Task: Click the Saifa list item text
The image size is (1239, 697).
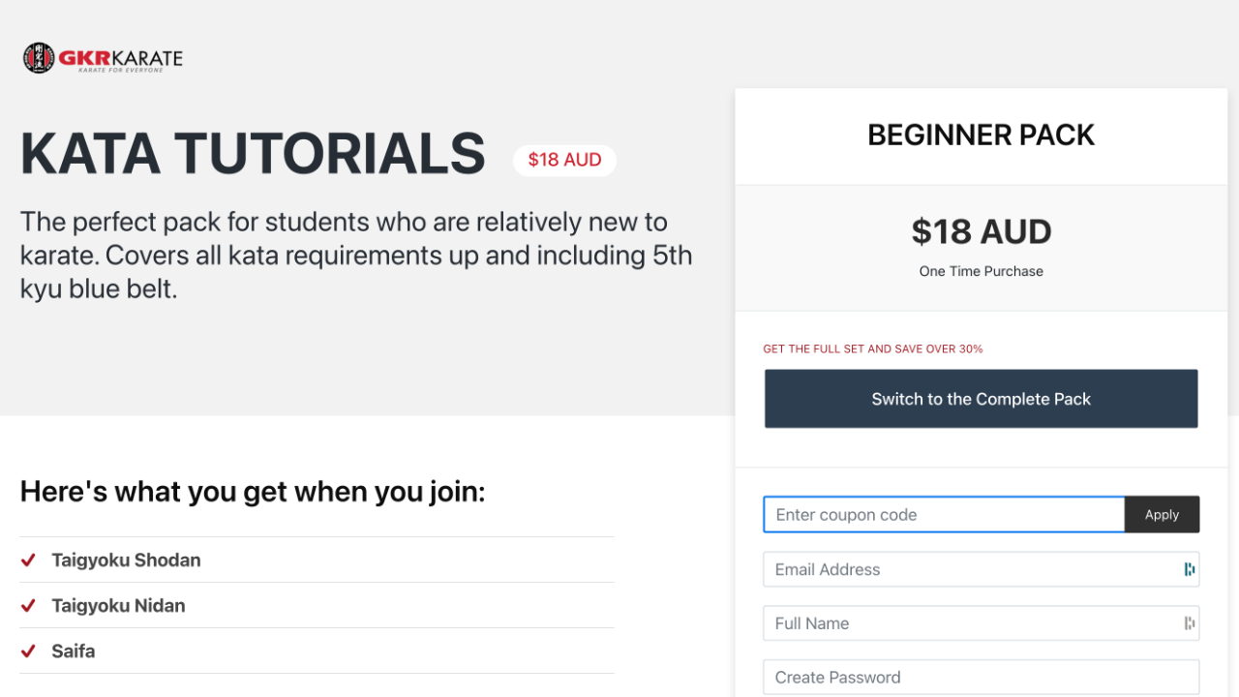Action: pos(74,651)
